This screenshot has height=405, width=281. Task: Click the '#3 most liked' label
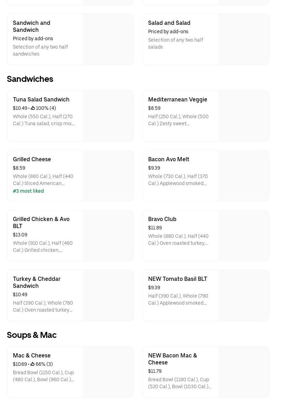coord(28,191)
